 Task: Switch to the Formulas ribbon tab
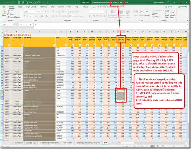point(43,7)
